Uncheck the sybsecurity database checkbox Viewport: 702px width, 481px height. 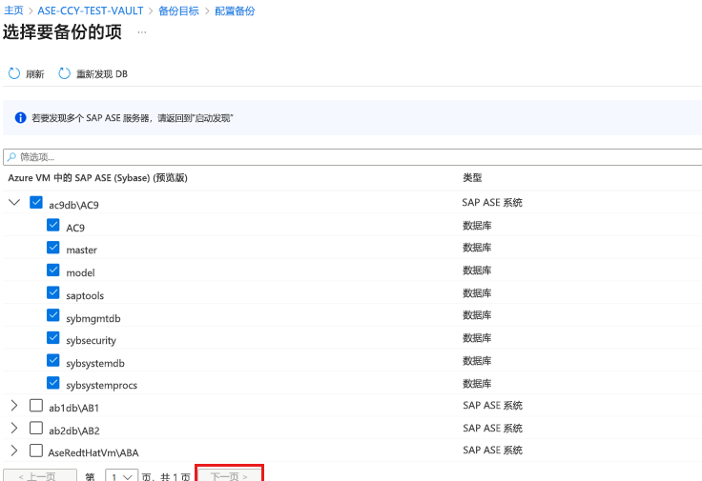click(53, 337)
